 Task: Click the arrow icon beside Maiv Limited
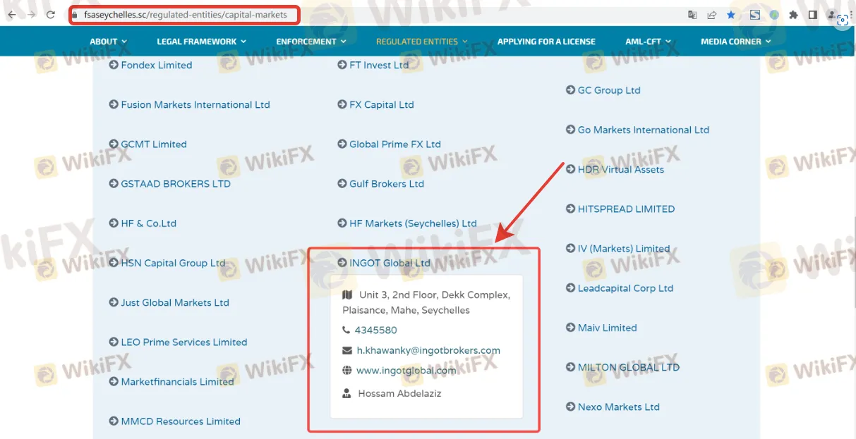click(571, 328)
